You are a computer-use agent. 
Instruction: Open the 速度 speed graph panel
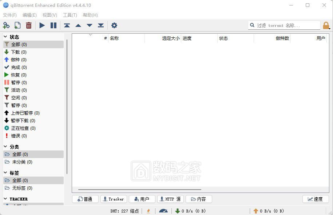315,199
